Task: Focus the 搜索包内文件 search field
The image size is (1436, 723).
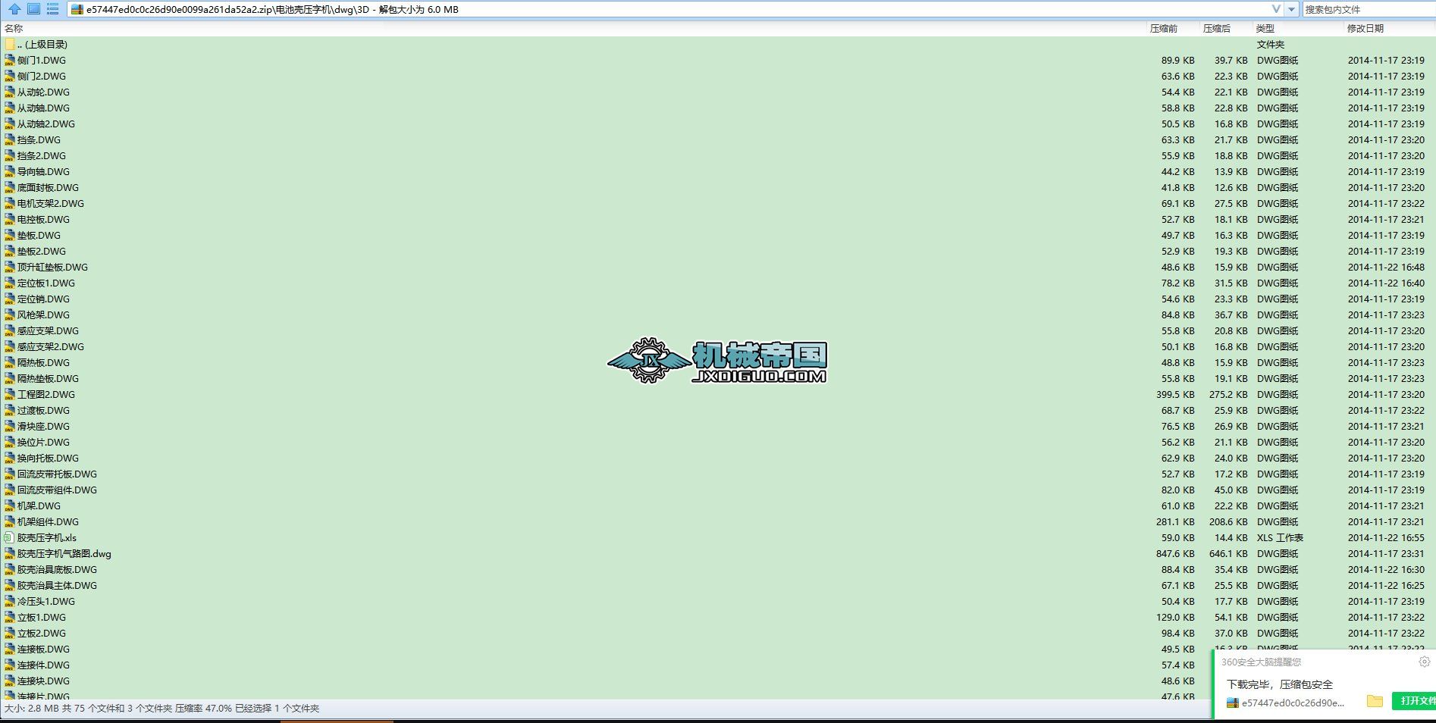Action: [x=1369, y=9]
